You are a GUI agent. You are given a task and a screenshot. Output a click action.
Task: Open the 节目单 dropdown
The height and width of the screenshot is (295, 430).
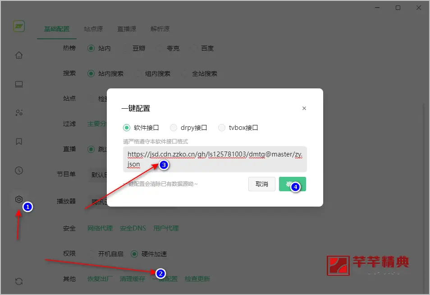(x=97, y=175)
